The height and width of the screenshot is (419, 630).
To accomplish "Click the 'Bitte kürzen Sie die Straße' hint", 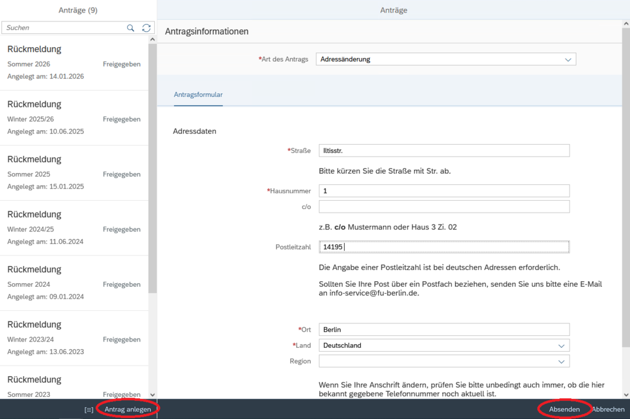I will [x=385, y=171].
